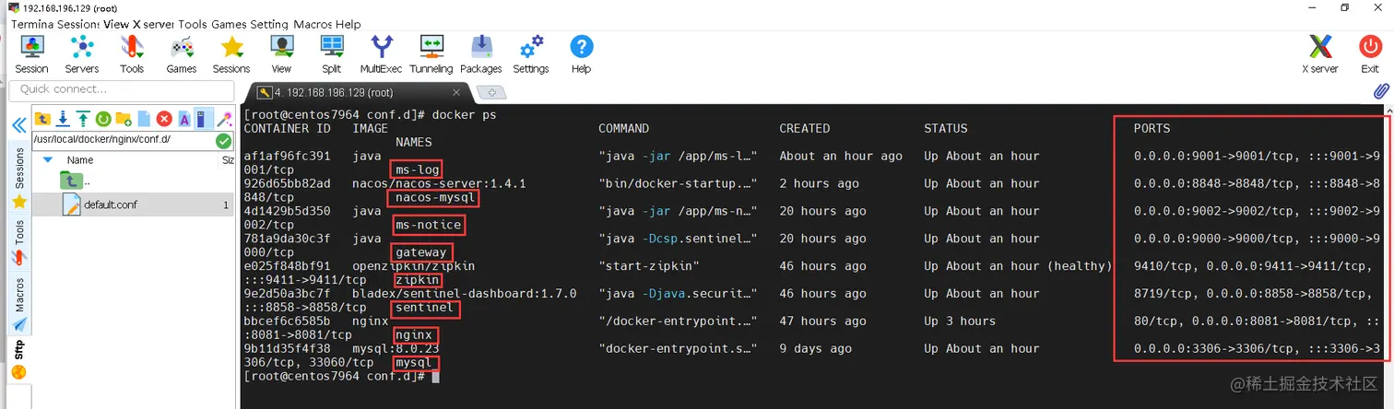Click the View toolbar icon

(x=281, y=54)
